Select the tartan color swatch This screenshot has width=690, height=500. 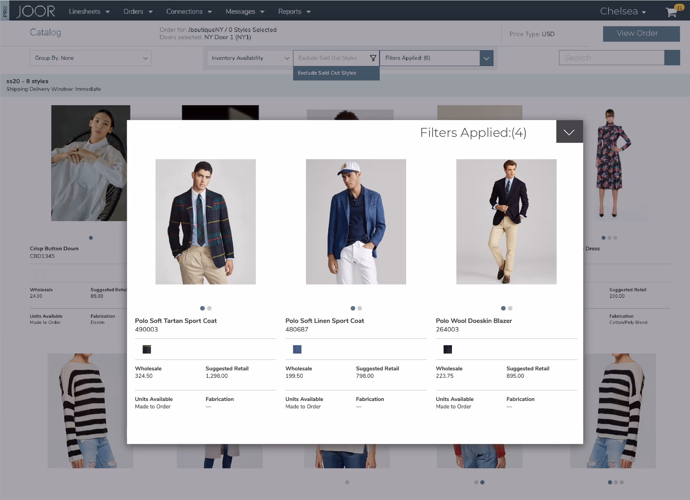(x=147, y=349)
